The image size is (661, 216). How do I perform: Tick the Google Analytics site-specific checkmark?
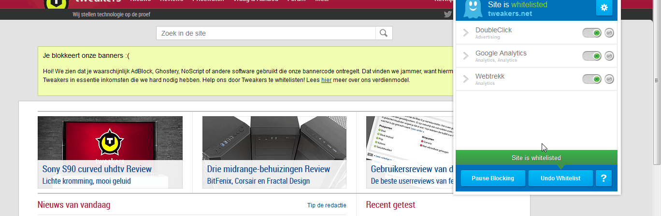tap(609, 56)
